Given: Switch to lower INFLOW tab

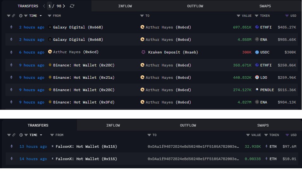Looking at the screenshot, I should (113, 125).
